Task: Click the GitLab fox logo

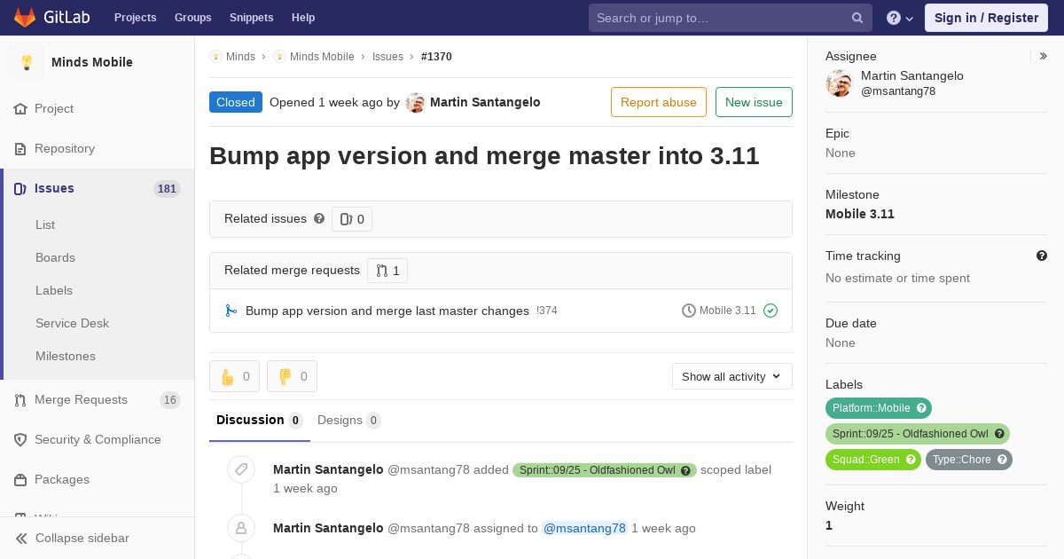Action: (25, 18)
